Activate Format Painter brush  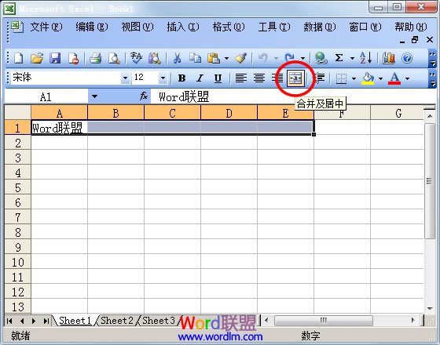[240, 58]
